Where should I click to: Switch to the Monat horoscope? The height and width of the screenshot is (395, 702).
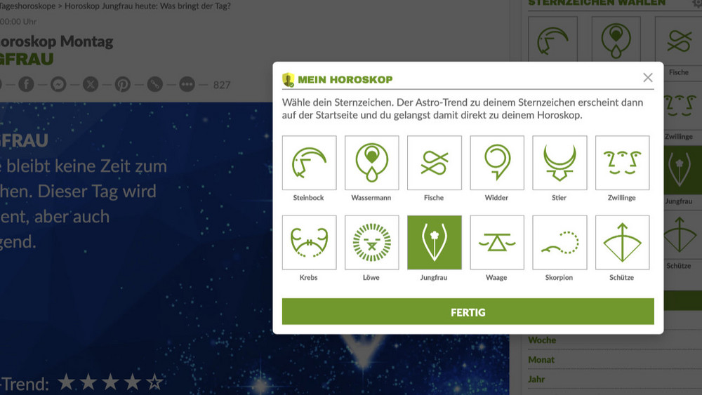tap(541, 360)
